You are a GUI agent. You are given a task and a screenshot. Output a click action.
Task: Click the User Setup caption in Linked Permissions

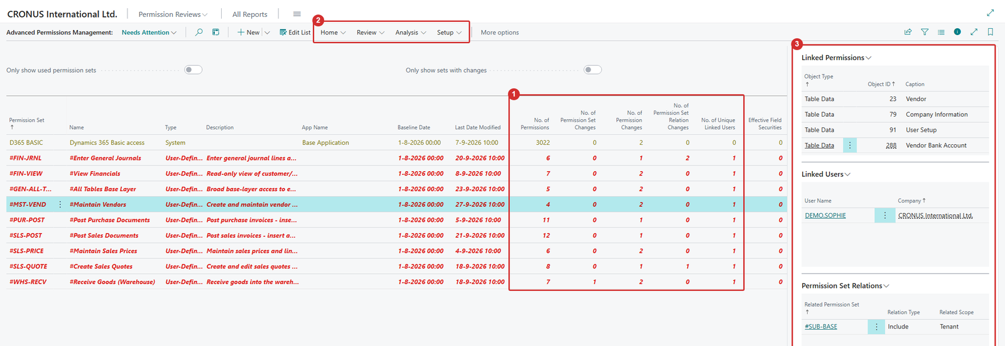tap(921, 130)
